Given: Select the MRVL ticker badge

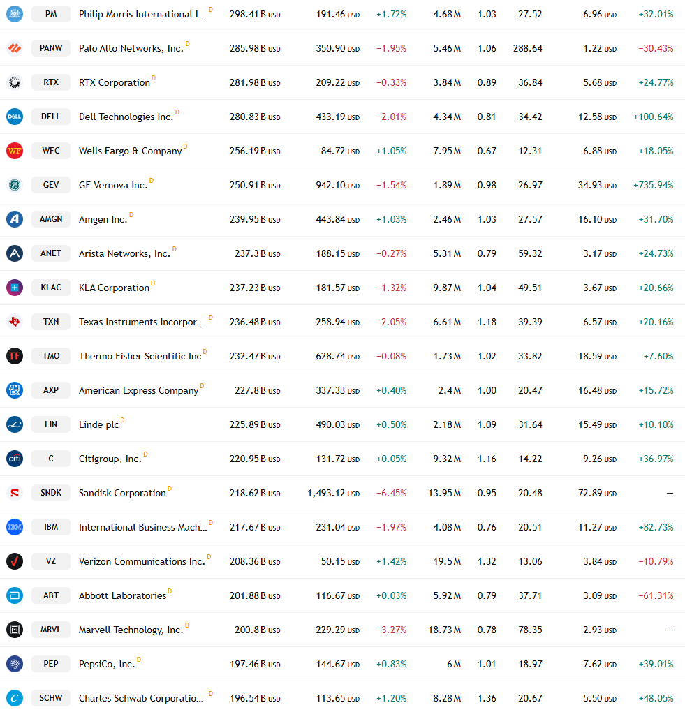Looking at the screenshot, I should point(51,630).
